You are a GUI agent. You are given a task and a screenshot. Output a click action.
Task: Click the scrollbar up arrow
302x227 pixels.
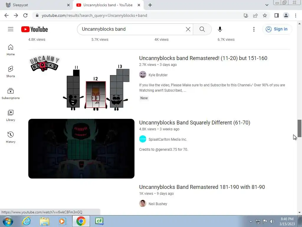299,24
